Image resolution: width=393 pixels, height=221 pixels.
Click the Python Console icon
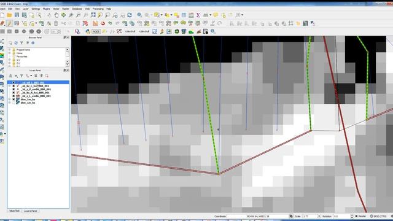click(88, 31)
